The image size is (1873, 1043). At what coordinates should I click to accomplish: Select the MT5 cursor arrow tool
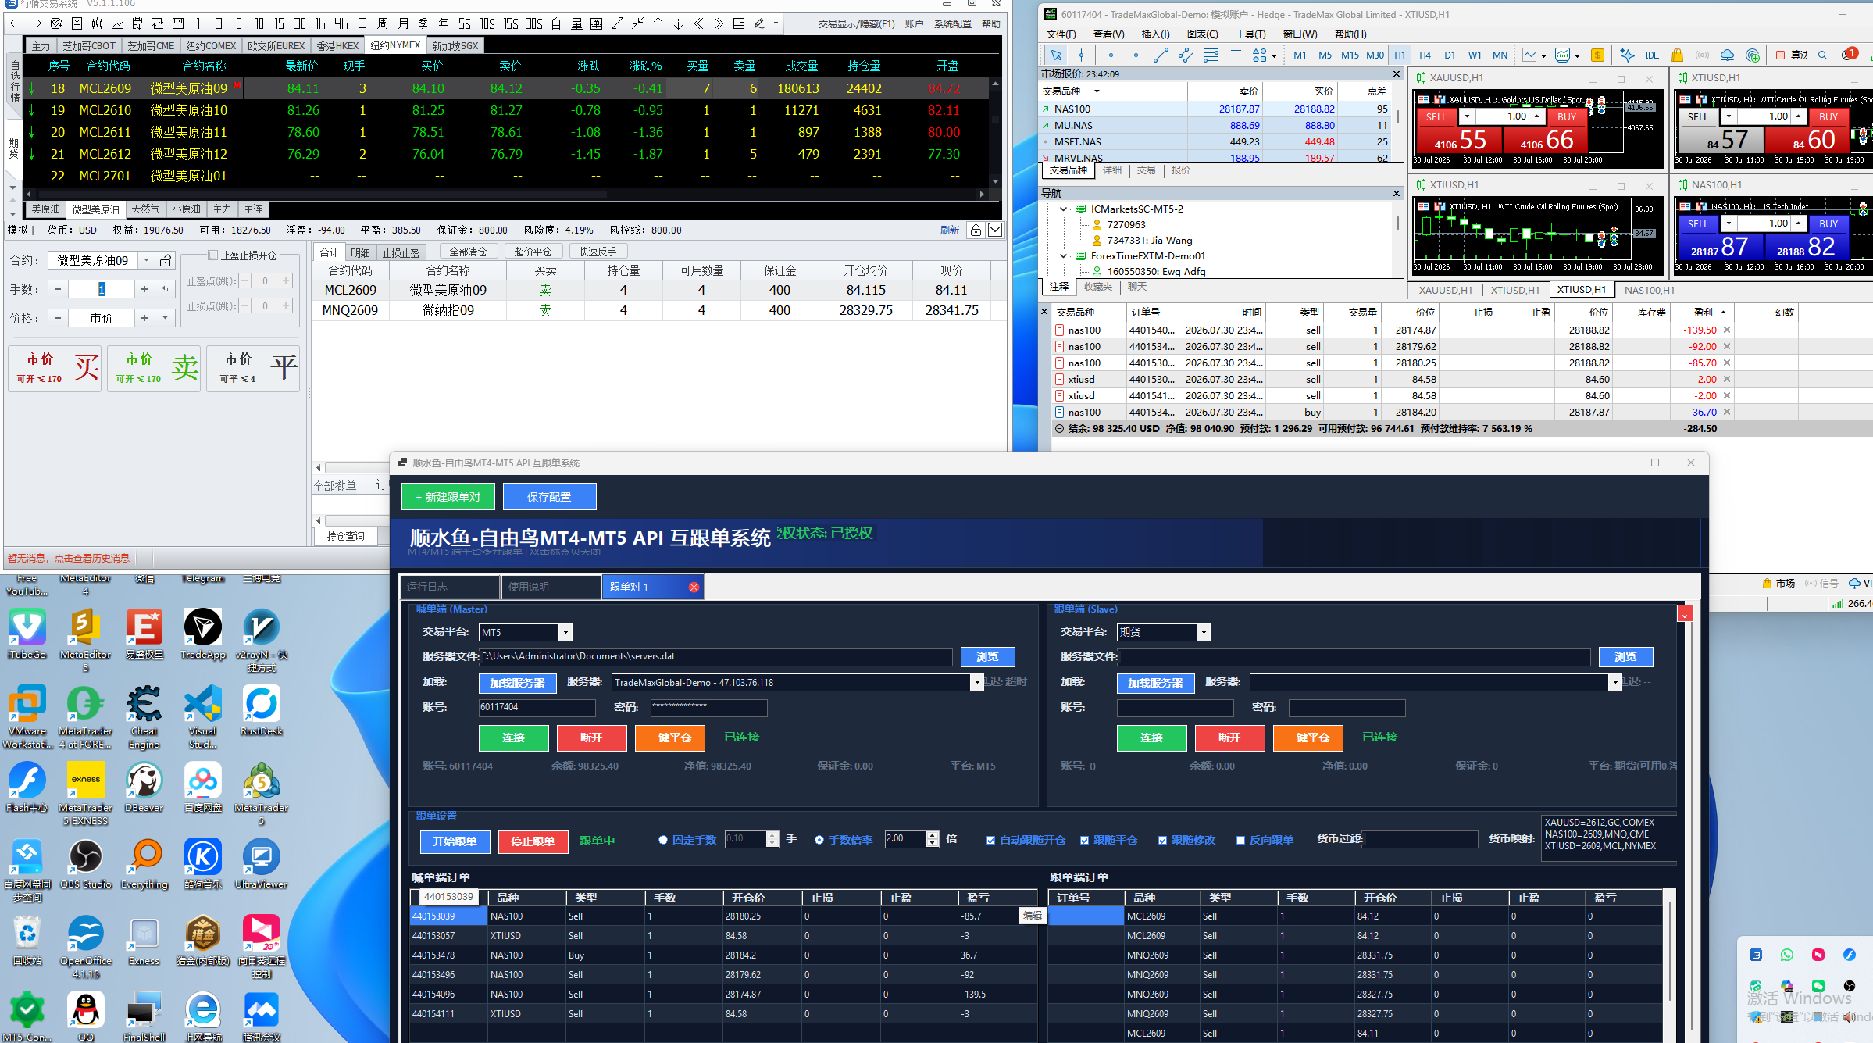pyautogui.click(x=1056, y=55)
